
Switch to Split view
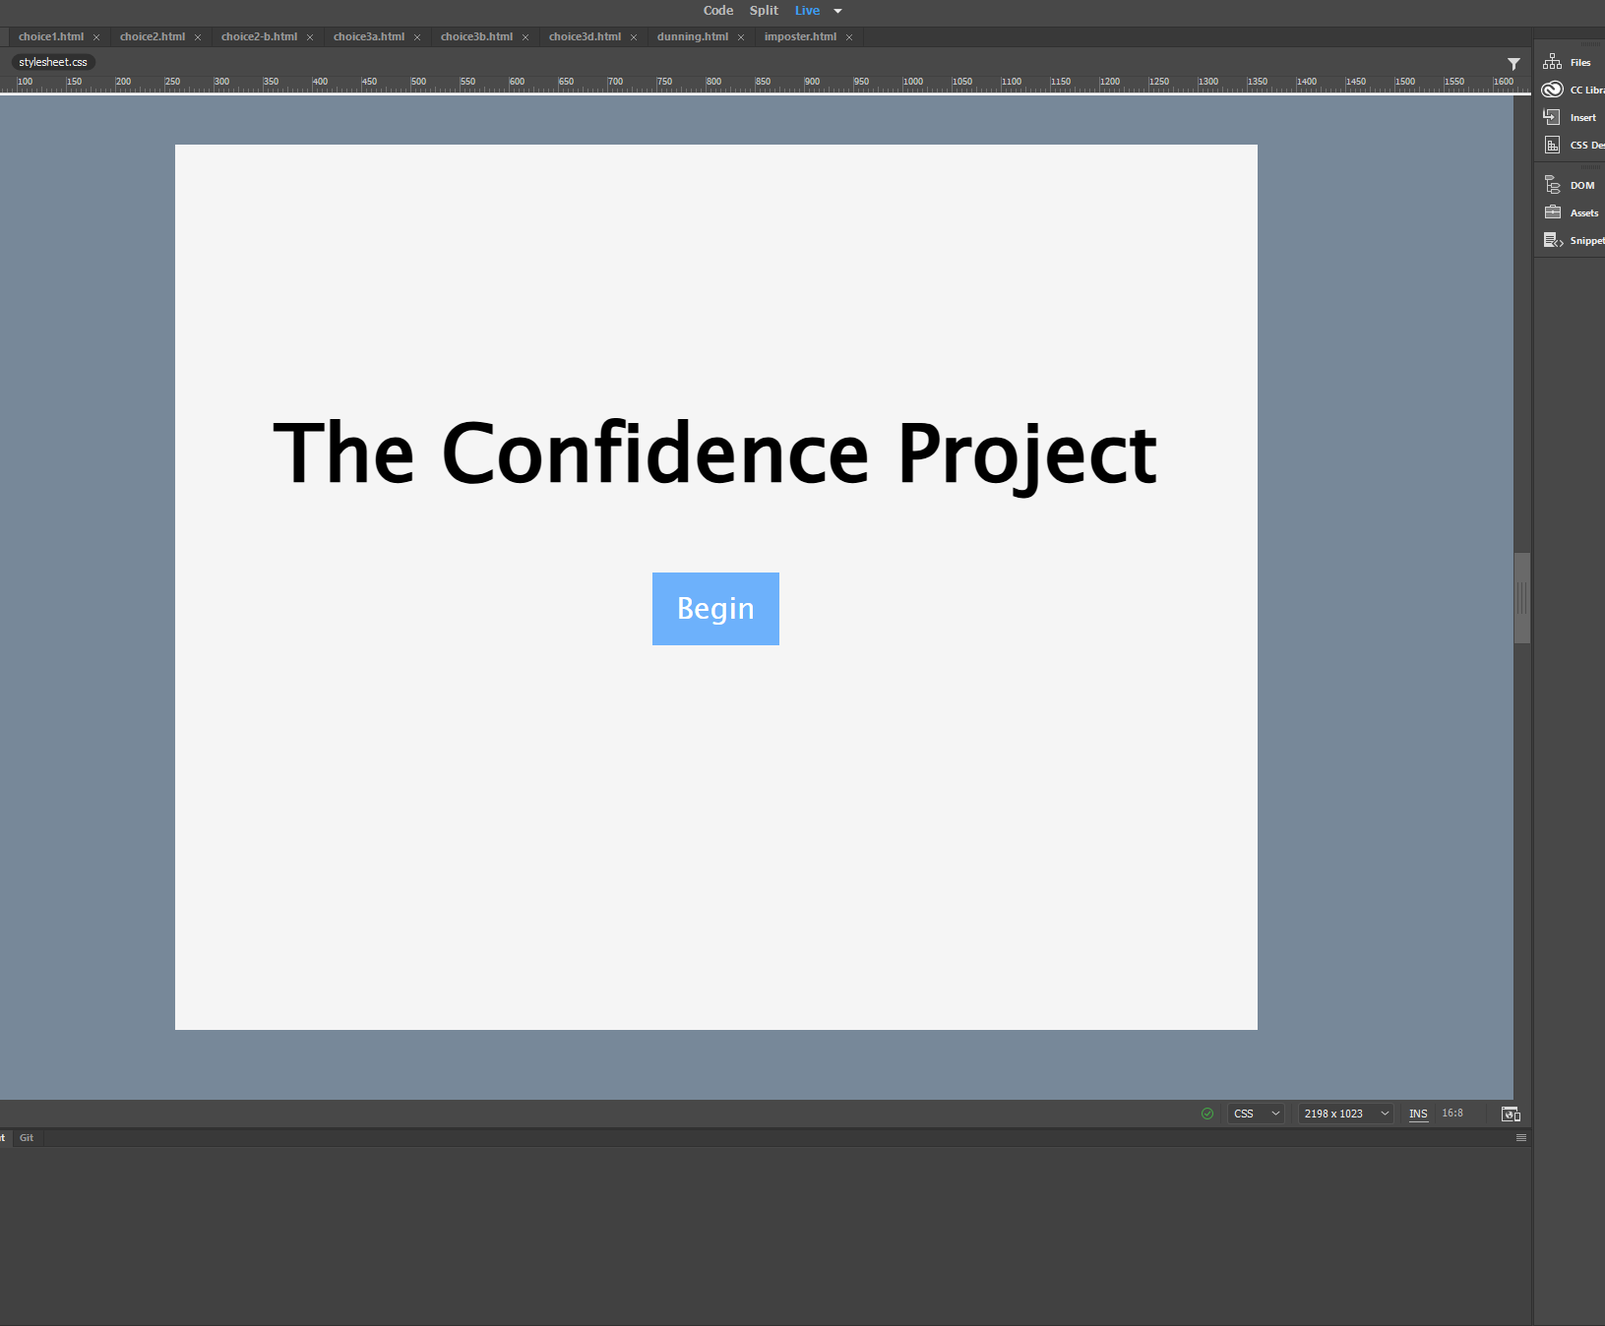coord(764,11)
